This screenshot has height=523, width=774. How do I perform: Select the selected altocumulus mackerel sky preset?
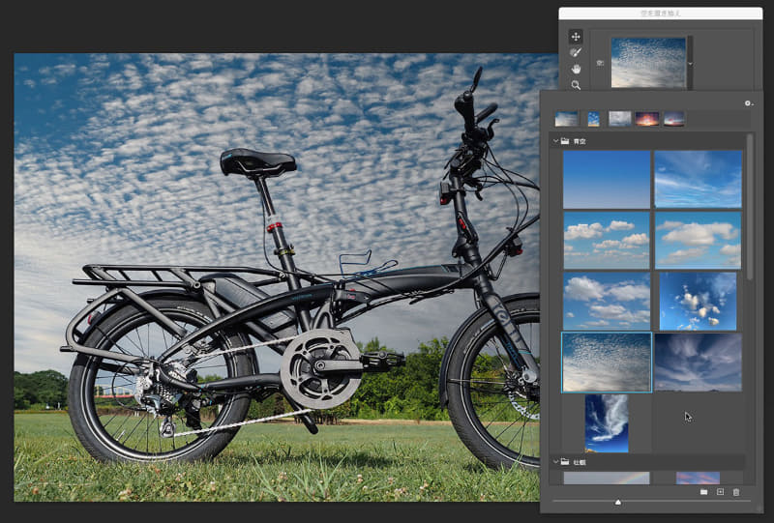(607, 363)
